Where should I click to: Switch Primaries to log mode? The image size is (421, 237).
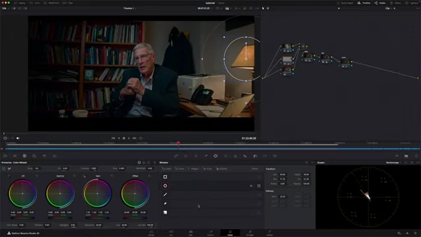pyautogui.click(x=149, y=163)
